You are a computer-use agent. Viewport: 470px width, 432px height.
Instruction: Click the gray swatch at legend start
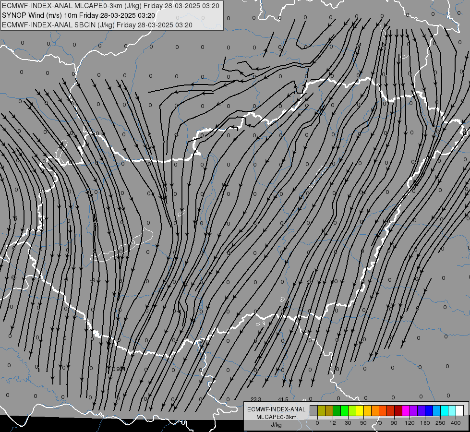pos(314,411)
